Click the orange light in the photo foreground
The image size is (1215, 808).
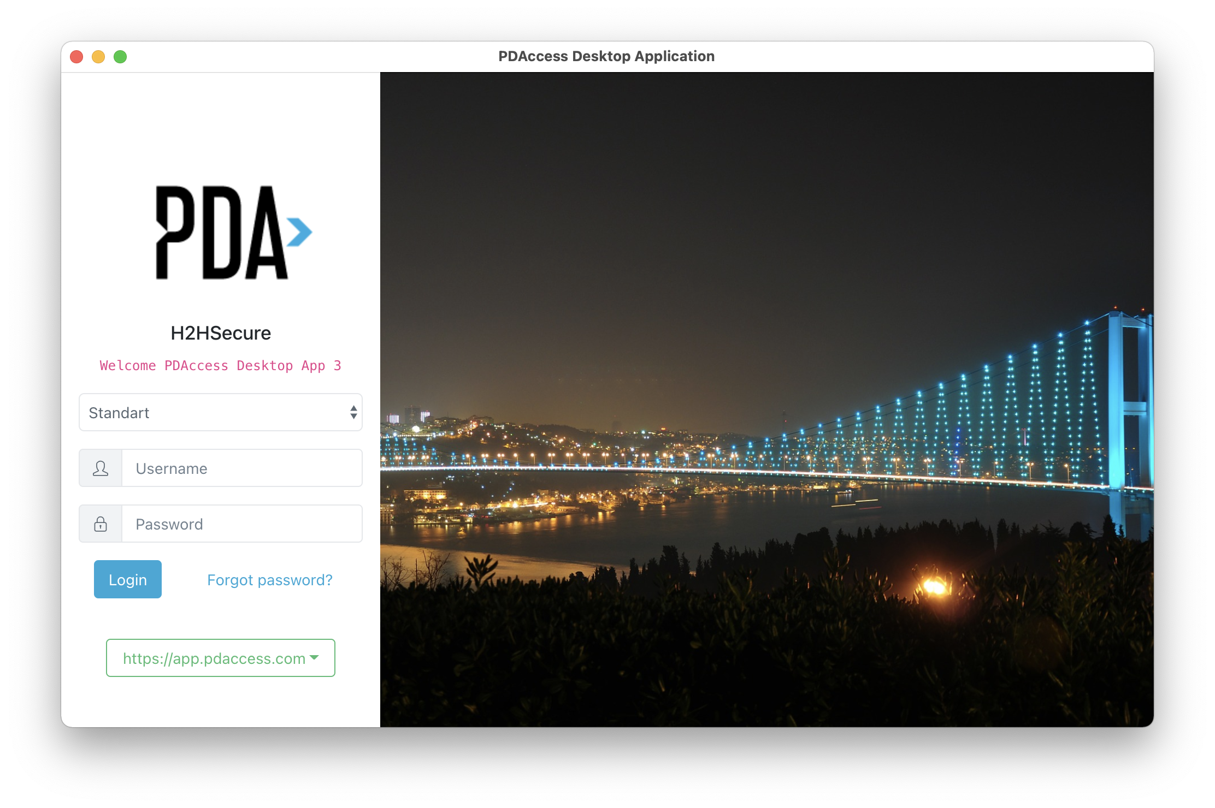click(934, 587)
